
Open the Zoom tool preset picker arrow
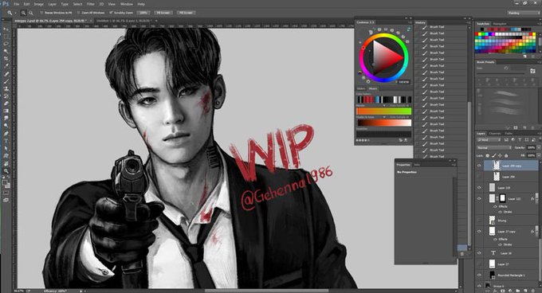(16, 13)
